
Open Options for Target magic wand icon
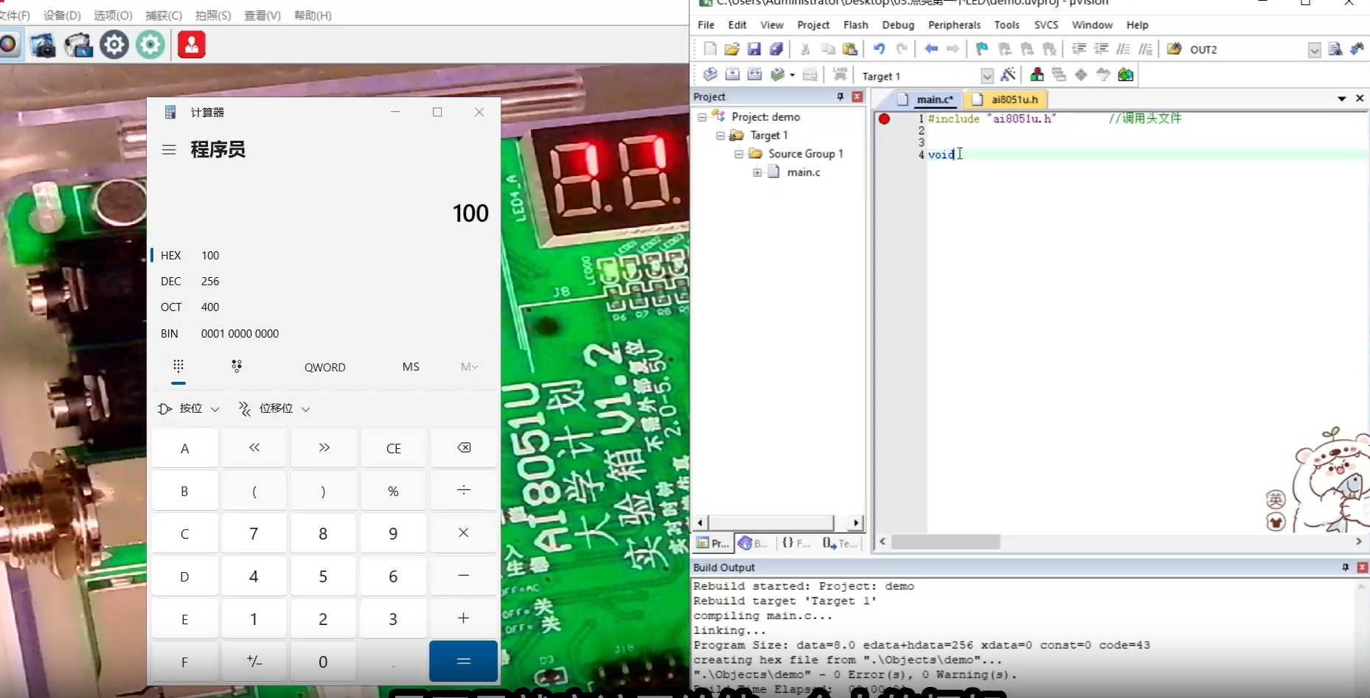coord(1008,74)
